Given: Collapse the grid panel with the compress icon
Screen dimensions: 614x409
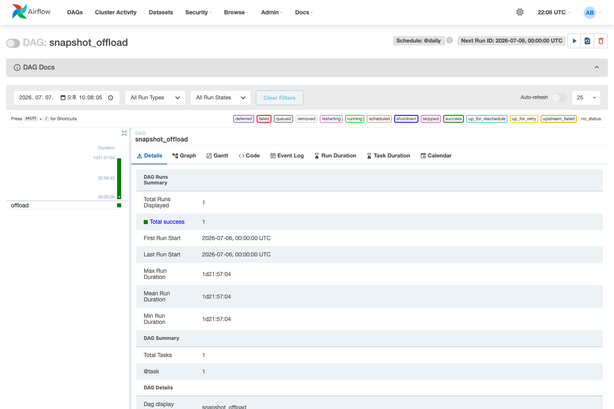Looking at the screenshot, I should click(x=124, y=133).
